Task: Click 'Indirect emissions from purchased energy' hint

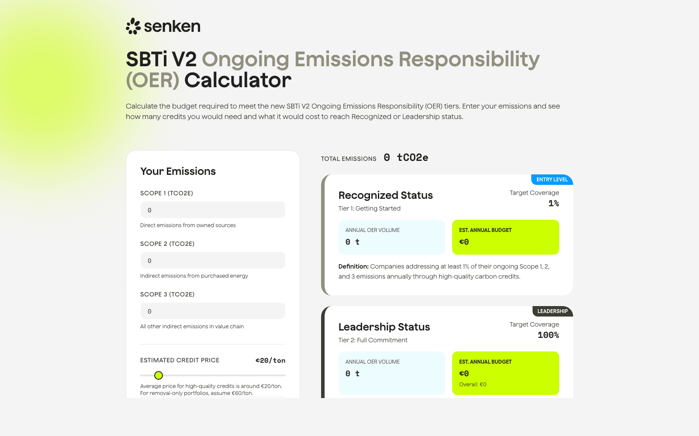Action: coord(194,276)
